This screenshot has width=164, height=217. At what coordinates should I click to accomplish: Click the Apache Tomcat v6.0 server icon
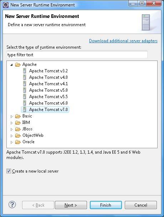coord(25,103)
